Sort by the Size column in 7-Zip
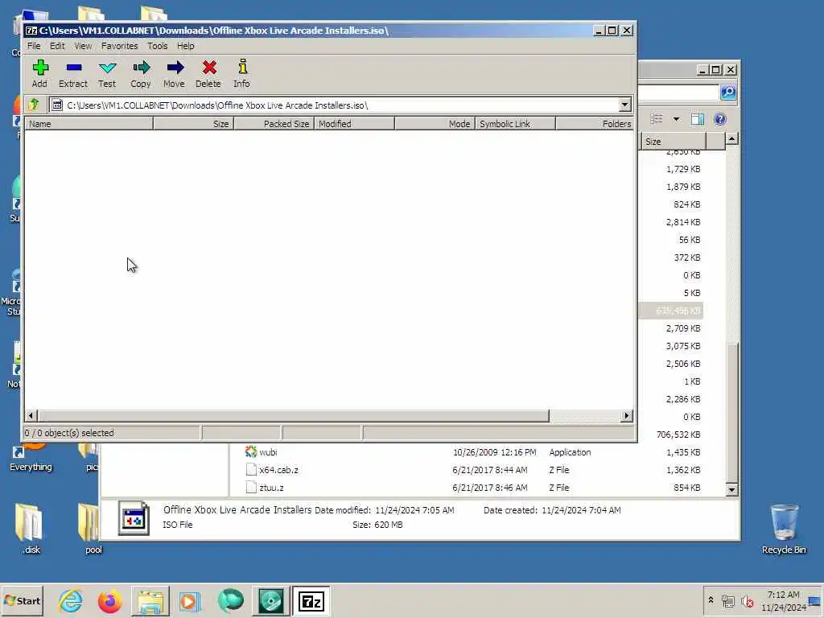Image resolution: width=824 pixels, height=618 pixels. (x=193, y=123)
